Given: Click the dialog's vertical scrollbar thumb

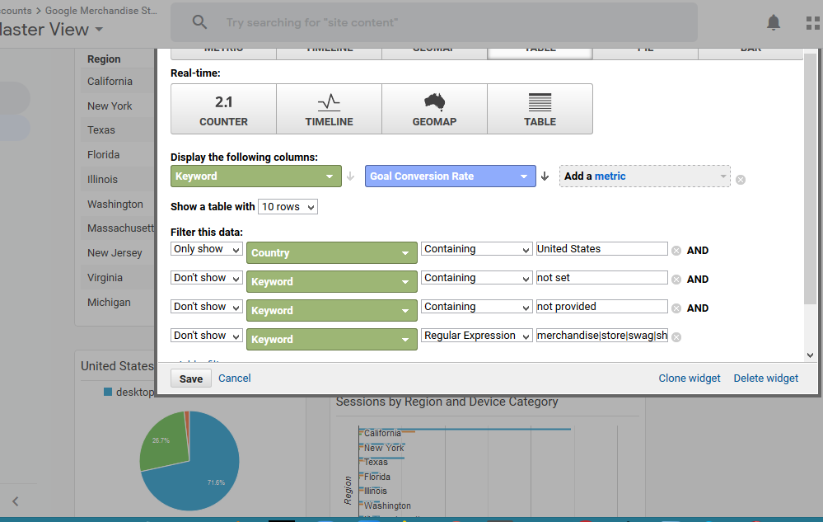Looking at the screenshot, I should point(810,179).
